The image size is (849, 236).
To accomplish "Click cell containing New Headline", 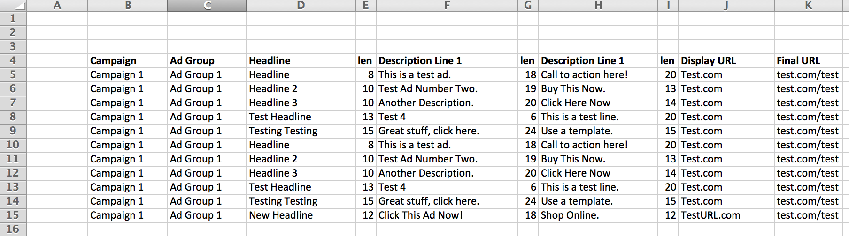I will tap(301, 215).
